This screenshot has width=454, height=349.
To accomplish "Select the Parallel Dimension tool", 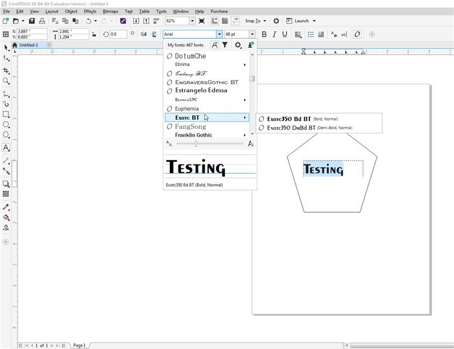I will pos(6,161).
